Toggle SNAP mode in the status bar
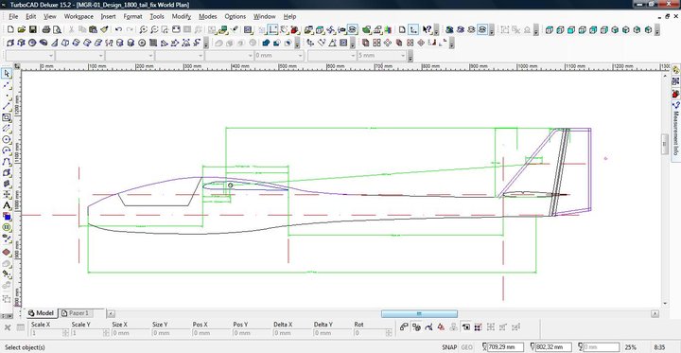The image size is (681, 353). 449,347
